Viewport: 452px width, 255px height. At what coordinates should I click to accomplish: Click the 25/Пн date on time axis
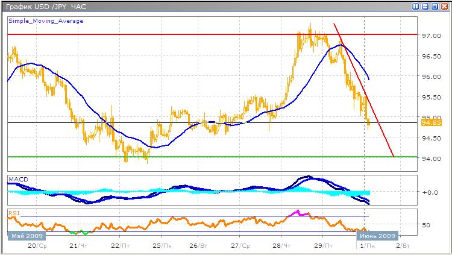[x=159, y=246]
